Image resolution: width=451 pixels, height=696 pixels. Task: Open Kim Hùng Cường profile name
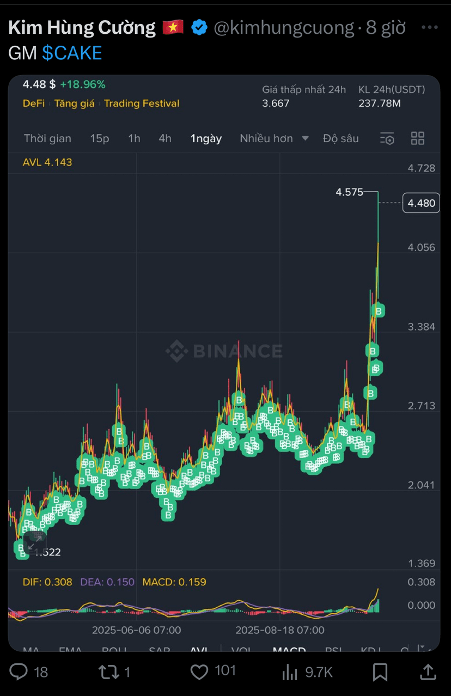tap(82, 27)
